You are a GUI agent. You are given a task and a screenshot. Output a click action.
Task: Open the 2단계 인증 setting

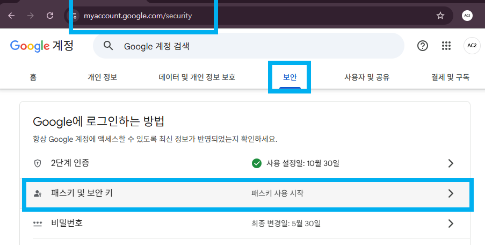[246, 163]
